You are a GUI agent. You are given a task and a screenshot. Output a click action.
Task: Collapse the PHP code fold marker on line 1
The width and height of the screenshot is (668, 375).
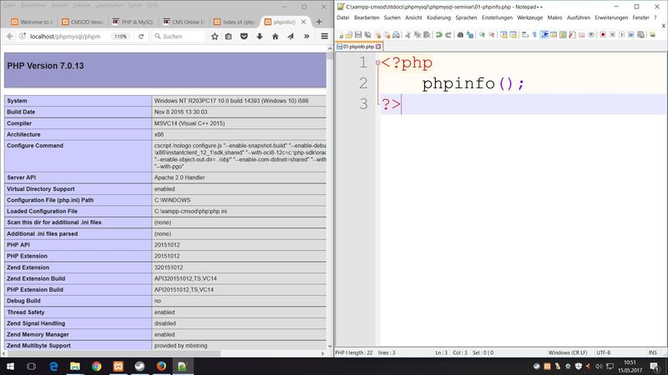pyautogui.click(x=377, y=63)
